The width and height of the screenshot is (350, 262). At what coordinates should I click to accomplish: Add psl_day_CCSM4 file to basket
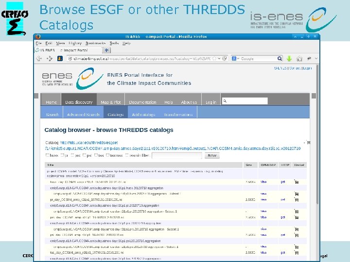(297, 235)
